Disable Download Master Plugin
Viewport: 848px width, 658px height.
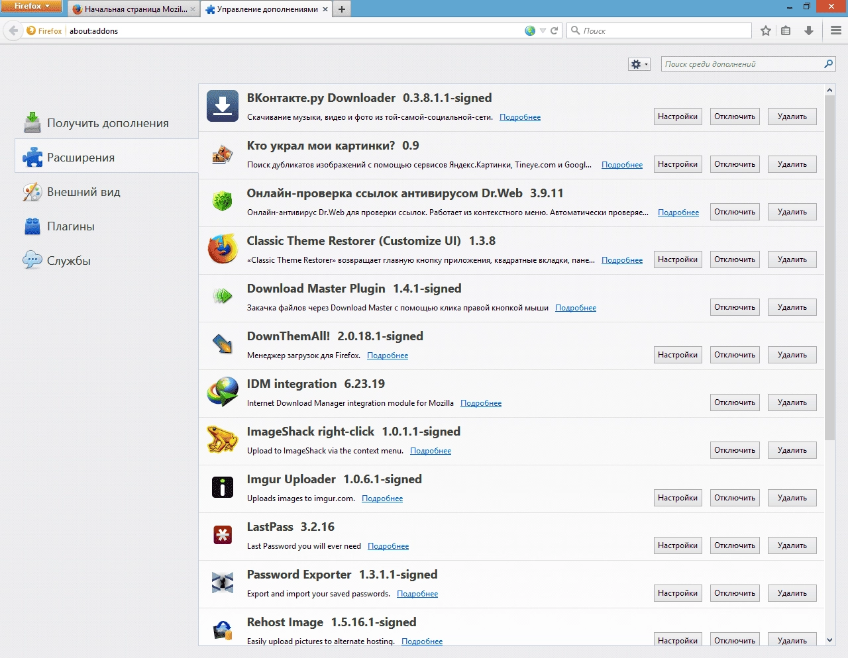[x=735, y=307]
